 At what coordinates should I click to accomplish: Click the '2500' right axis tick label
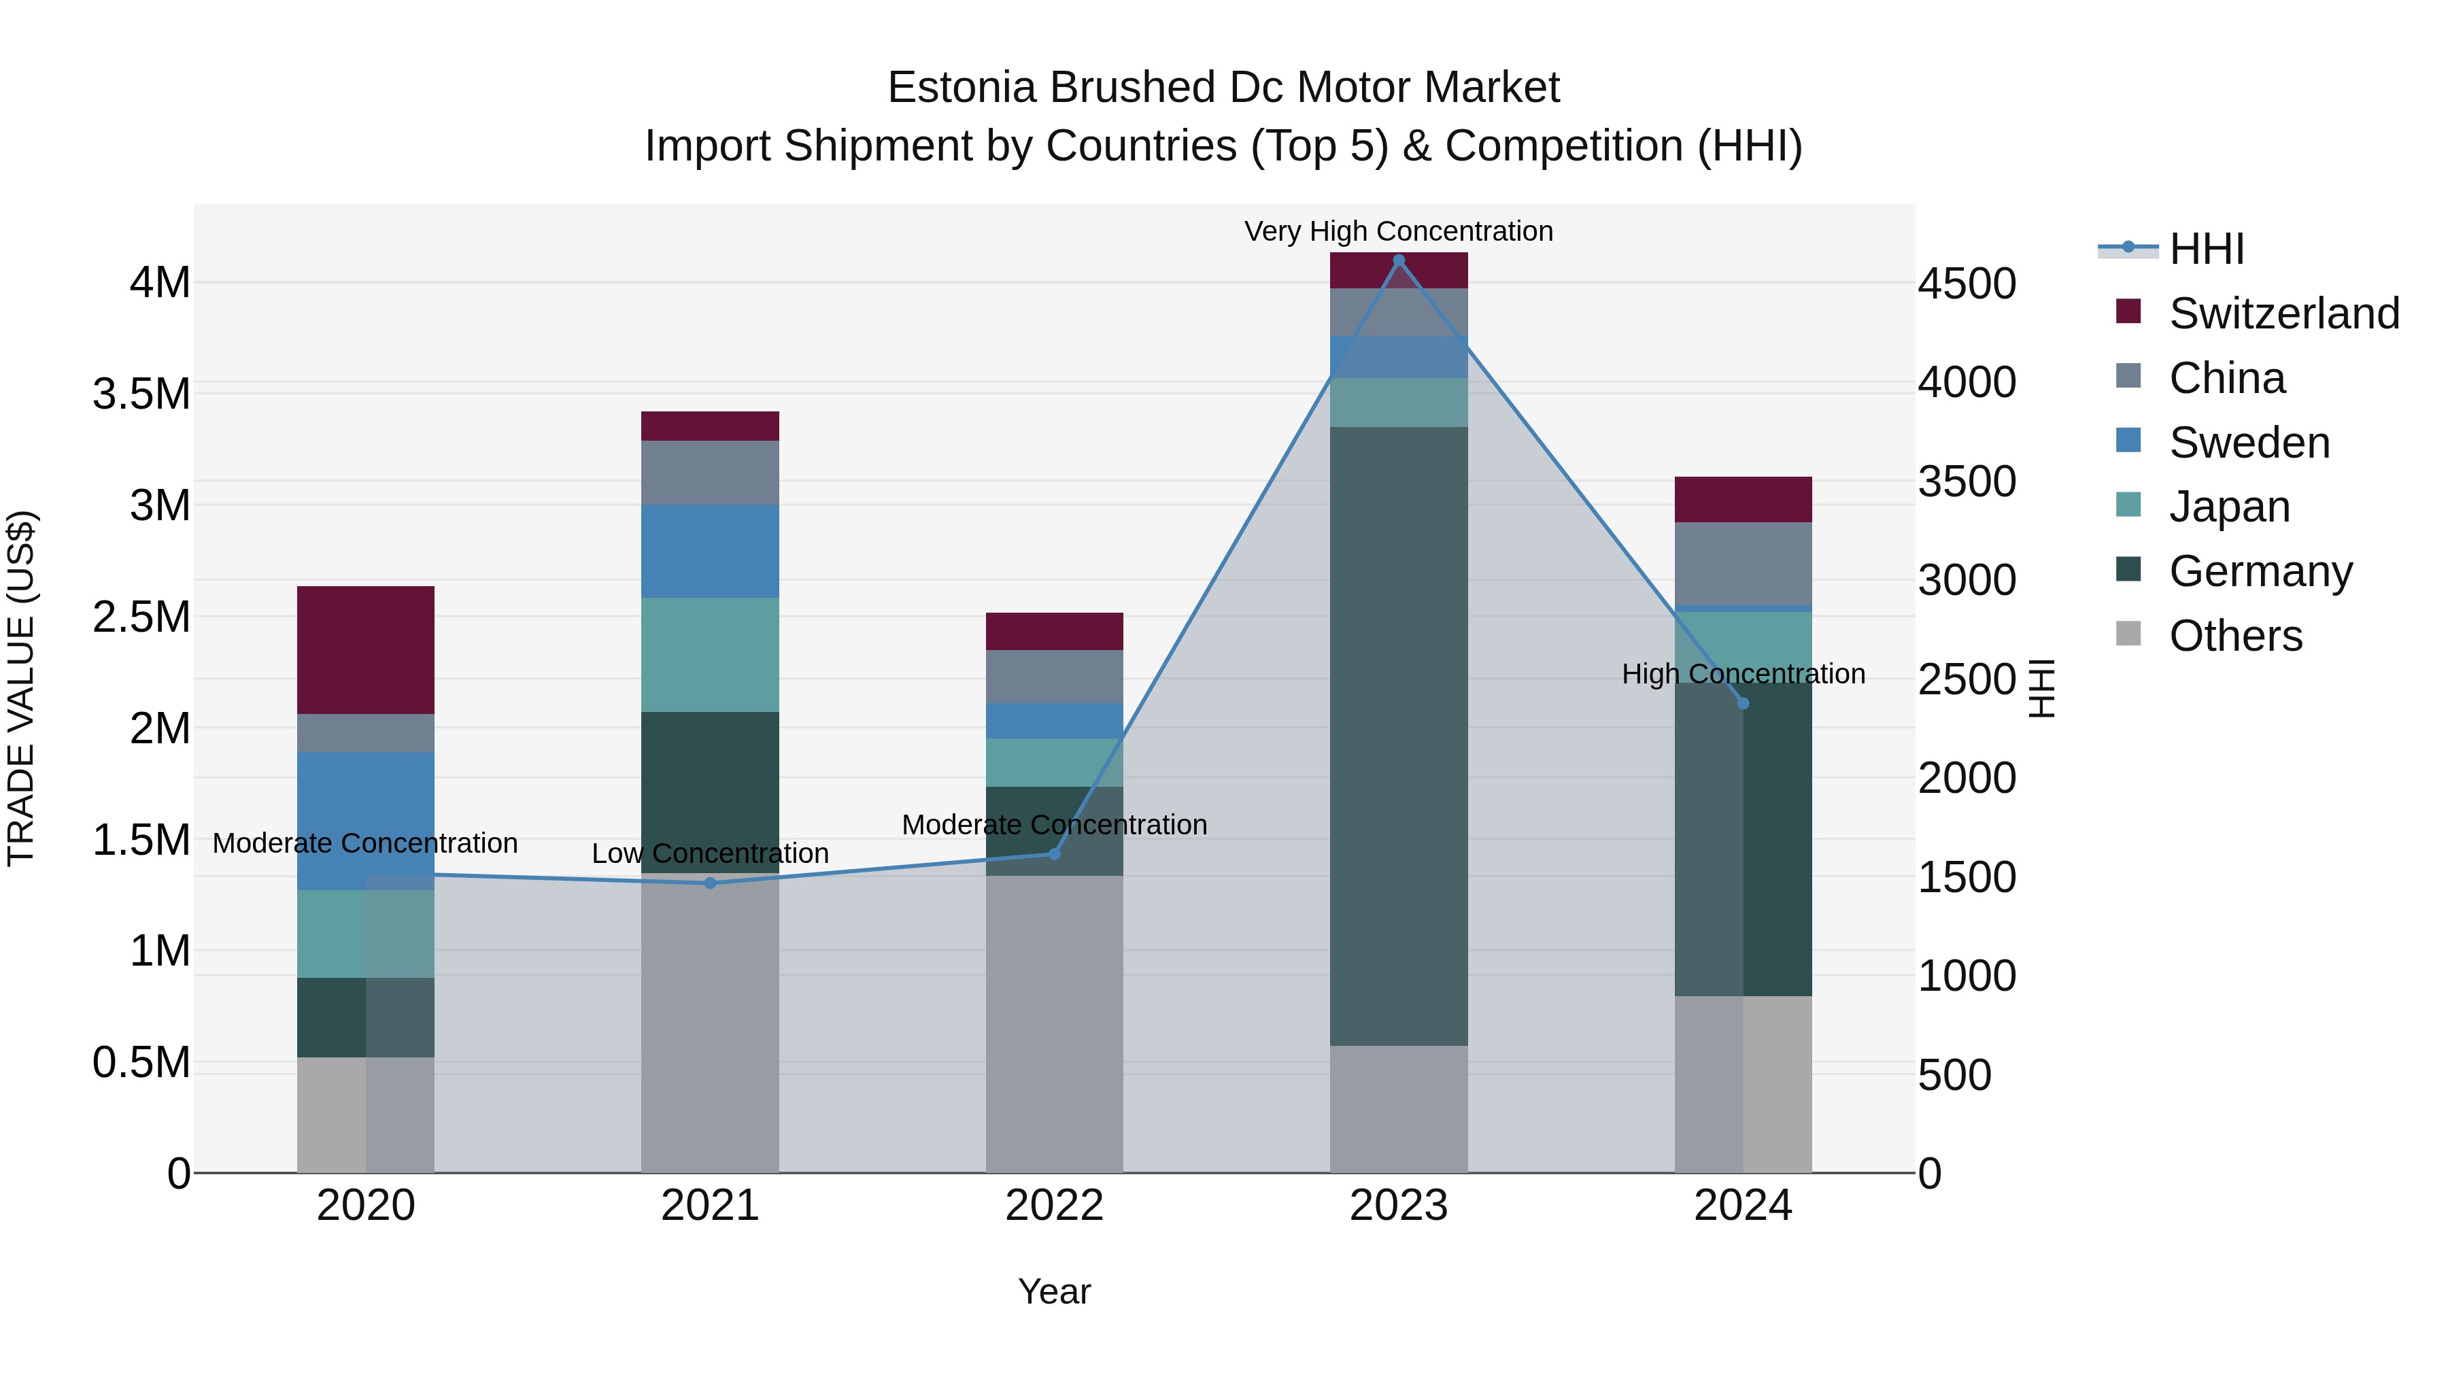tap(1967, 679)
